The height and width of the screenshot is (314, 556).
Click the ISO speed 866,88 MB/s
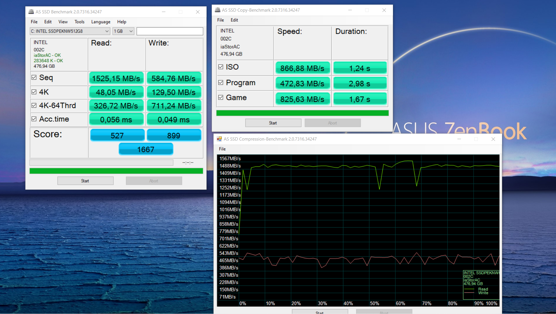coord(302,68)
